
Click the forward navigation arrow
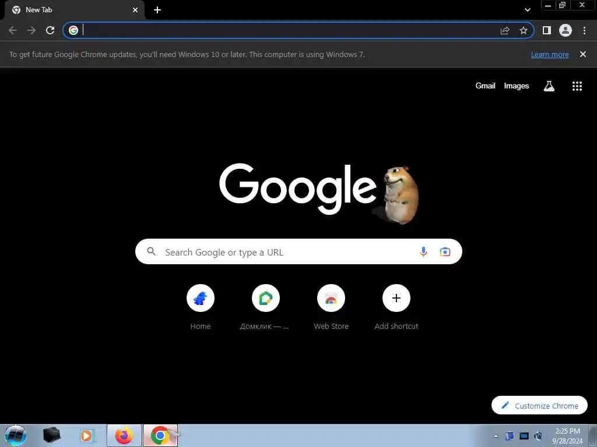coord(31,30)
